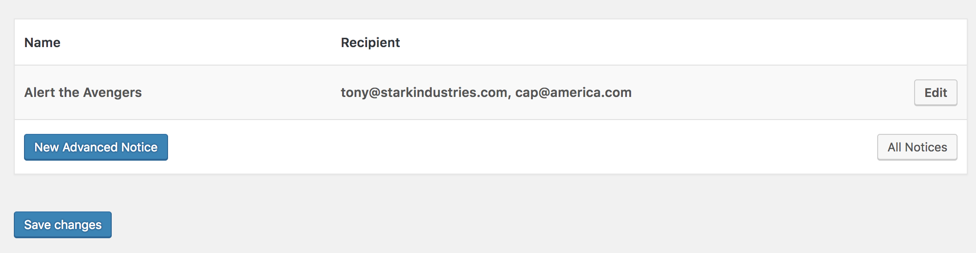Click the word Notices on the All Notices button
Screen dimensions: 976x253
[926, 147]
